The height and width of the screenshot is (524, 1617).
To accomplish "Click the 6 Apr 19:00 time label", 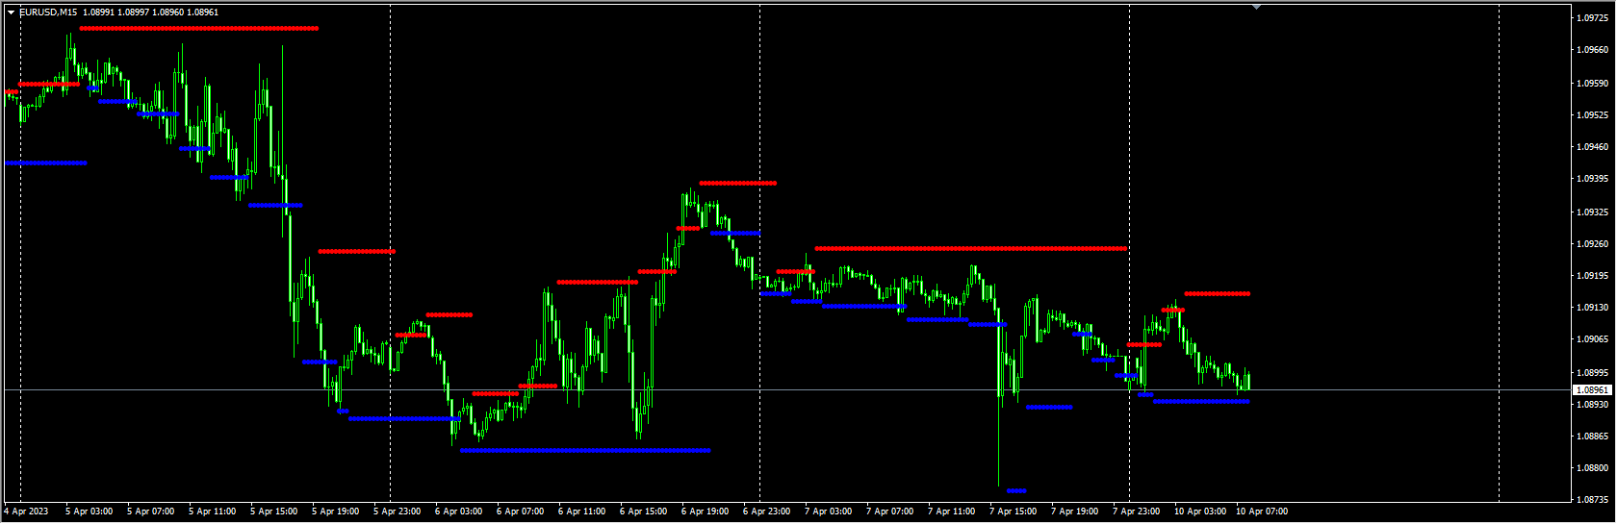I will (706, 512).
